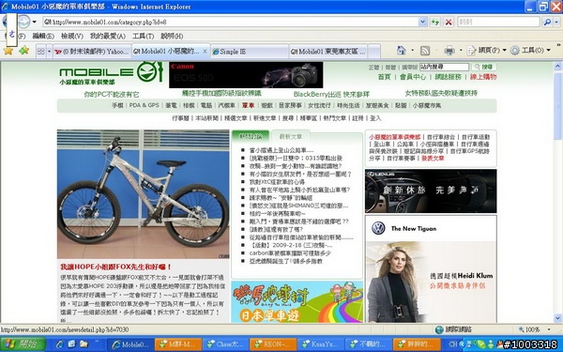Click the 日本單車遊 rainbow banner
Image resolution: width=563 pixels, height=352 pixels.
click(297, 301)
